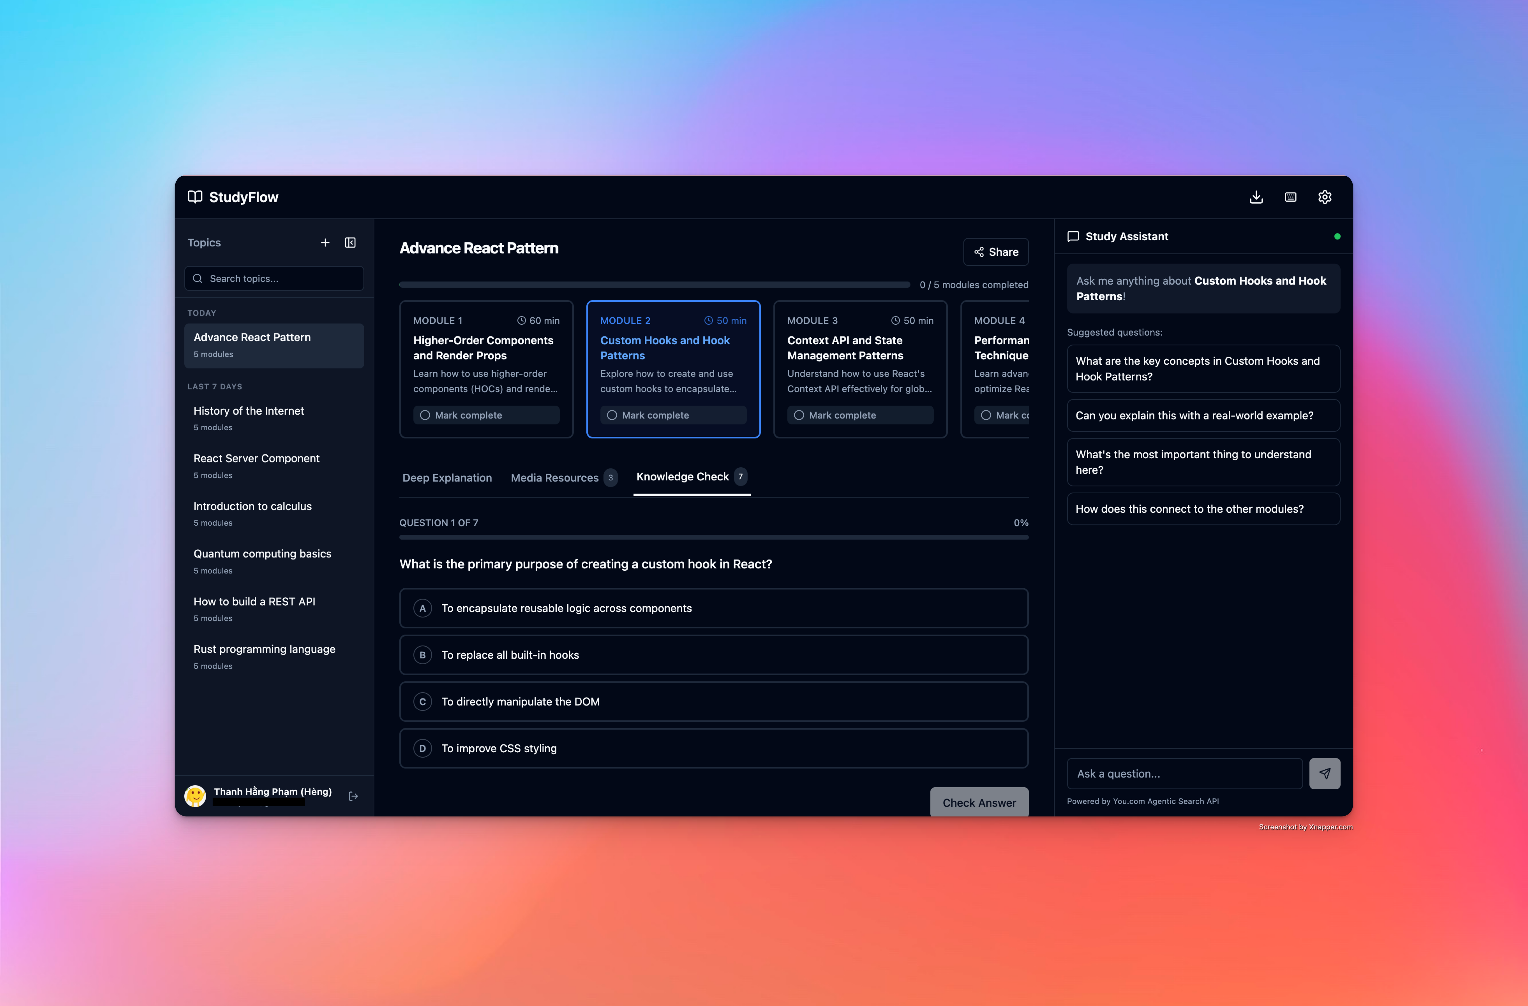Click the modules completed progress bar
The height and width of the screenshot is (1006, 1528).
point(654,285)
